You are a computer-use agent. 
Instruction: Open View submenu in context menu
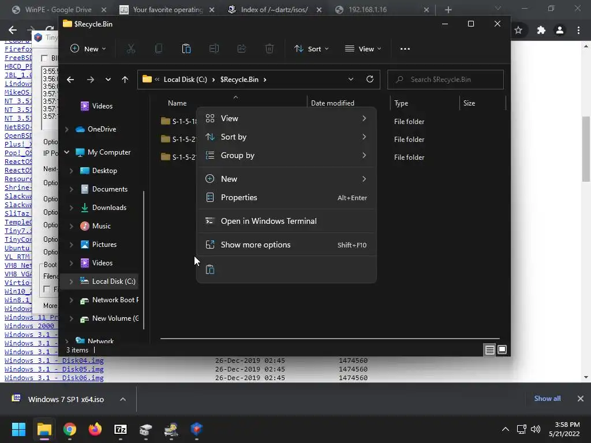point(286,118)
